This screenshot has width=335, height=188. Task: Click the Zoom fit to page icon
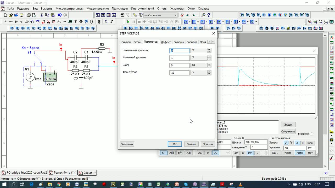pyautogui.click(x=326, y=22)
